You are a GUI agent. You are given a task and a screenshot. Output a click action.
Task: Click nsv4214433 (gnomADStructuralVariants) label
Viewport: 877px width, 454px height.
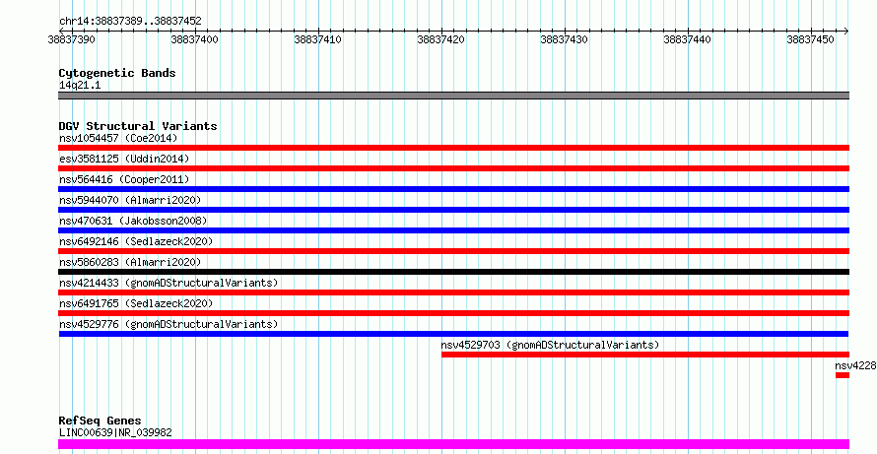click(x=169, y=283)
